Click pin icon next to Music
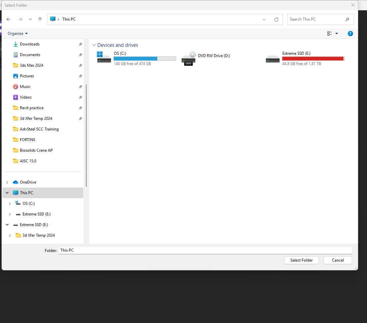The image size is (367, 323). 80,87
